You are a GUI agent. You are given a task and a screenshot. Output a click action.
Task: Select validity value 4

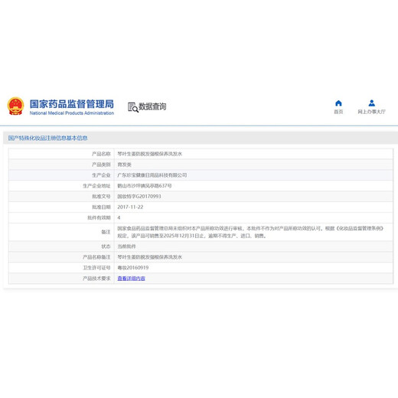pyautogui.click(x=119, y=217)
